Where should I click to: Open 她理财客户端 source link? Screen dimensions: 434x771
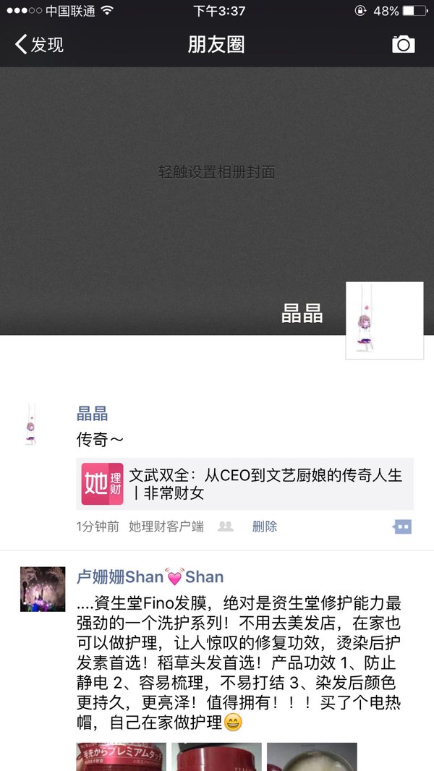click(166, 527)
